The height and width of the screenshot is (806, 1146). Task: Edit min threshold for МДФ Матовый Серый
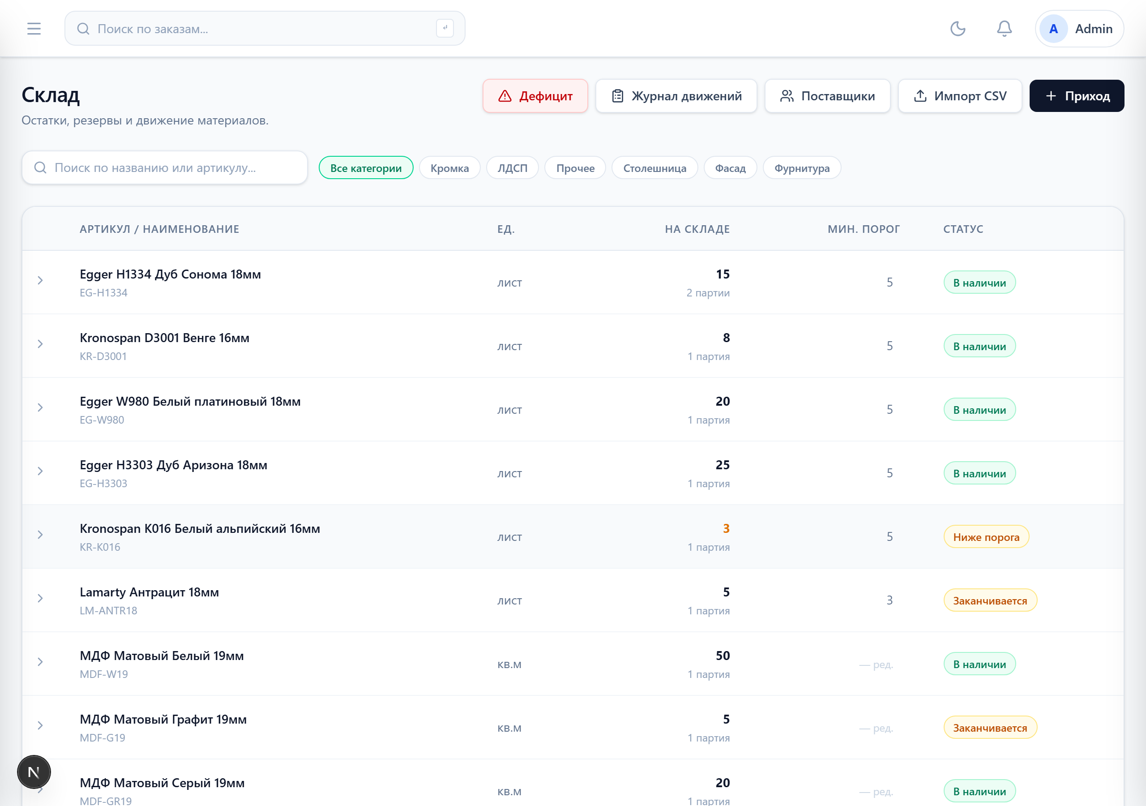click(876, 792)
